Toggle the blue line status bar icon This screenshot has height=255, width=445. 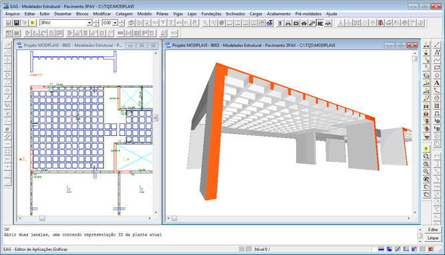click(x=381, y=250)
